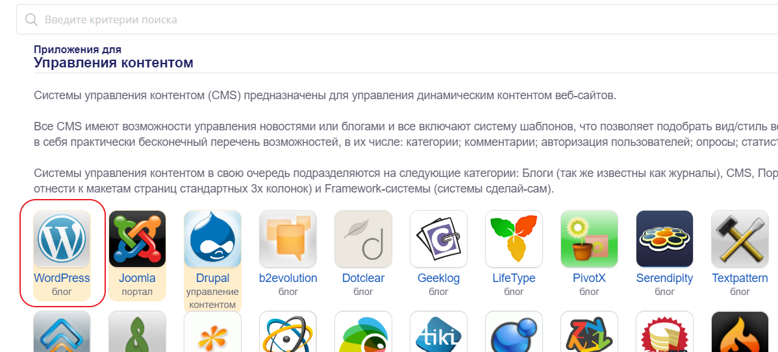Click the Textpattern hammer and chisel icon
This screenshot has width=778, height=352.
coord(740,239)
